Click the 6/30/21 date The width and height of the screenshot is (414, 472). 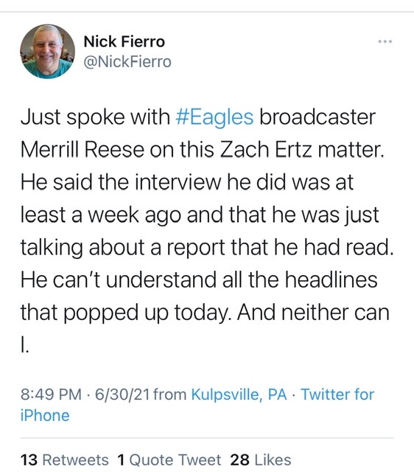point(122,395)
